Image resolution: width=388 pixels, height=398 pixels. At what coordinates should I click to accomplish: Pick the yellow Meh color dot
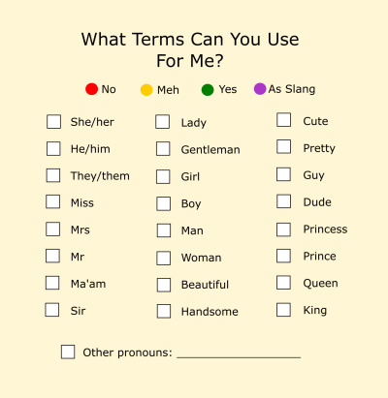[x=146, y=90]
